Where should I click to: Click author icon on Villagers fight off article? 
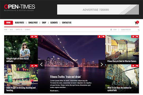(32, 36)
